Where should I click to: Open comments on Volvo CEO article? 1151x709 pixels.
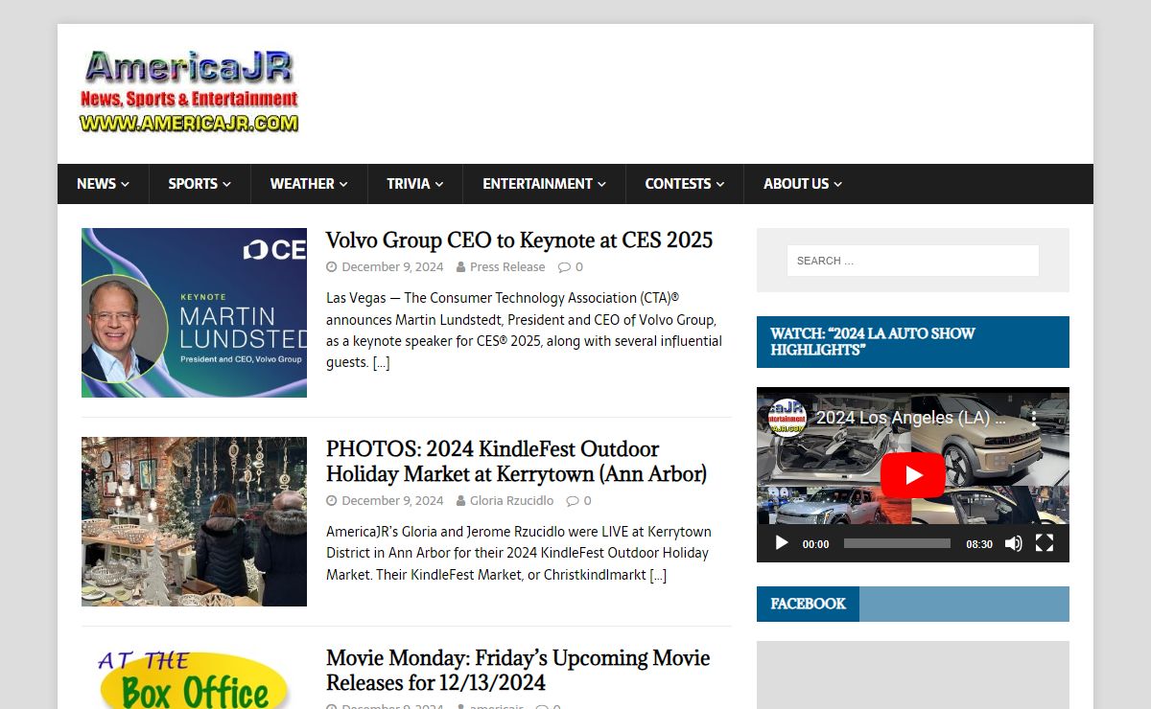tap(571, 267)
